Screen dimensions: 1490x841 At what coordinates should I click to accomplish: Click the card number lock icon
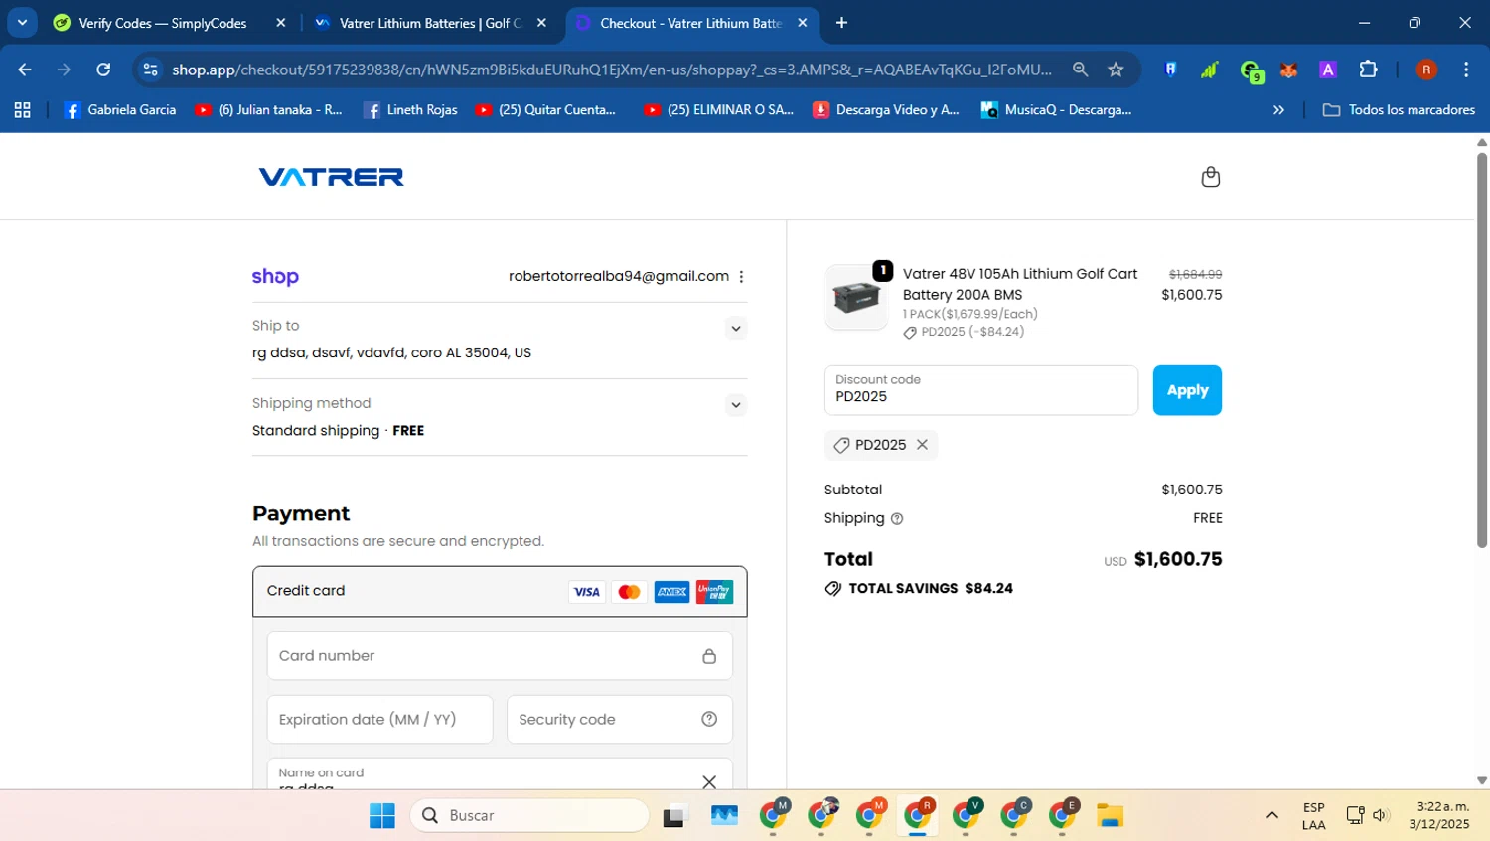tap(709, 656)
